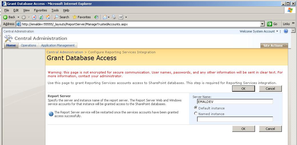
Task: Click the lower OK button
Action: tap(243, 129)
